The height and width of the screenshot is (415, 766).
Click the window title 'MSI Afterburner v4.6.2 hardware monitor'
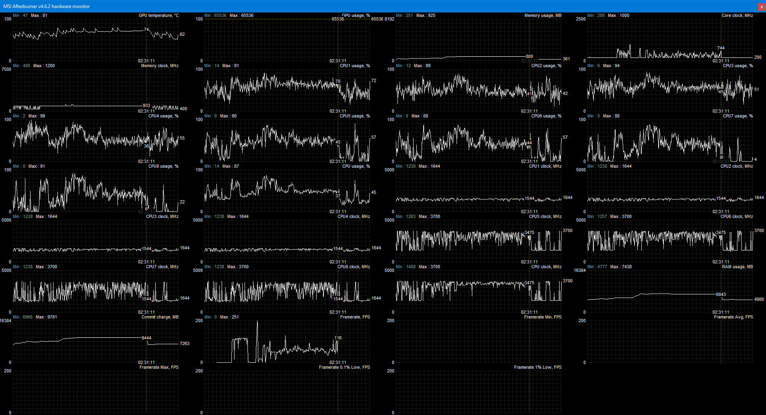pyautogui.click(x=47, y=6)
